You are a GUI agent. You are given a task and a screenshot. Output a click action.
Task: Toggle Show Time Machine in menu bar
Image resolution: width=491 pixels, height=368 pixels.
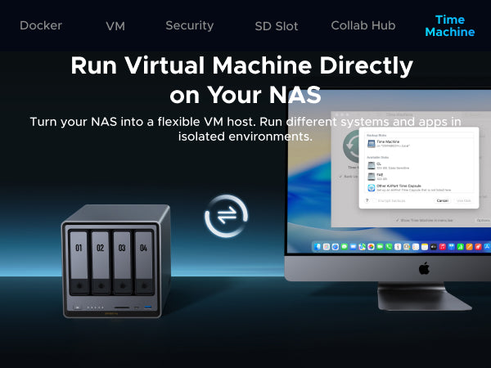point(398,220)
